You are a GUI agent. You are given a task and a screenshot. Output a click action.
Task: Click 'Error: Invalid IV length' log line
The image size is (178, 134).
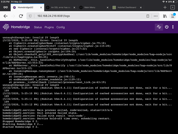pos(40,40)
